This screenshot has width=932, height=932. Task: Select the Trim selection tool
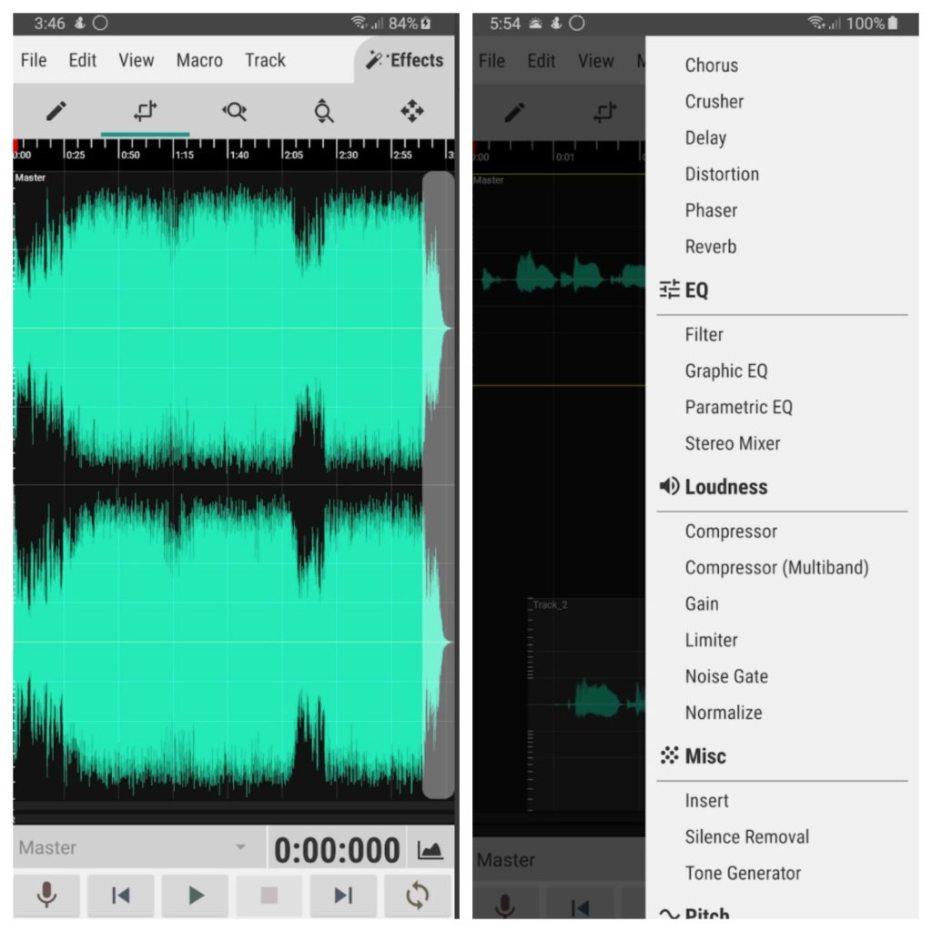point(146,111)
